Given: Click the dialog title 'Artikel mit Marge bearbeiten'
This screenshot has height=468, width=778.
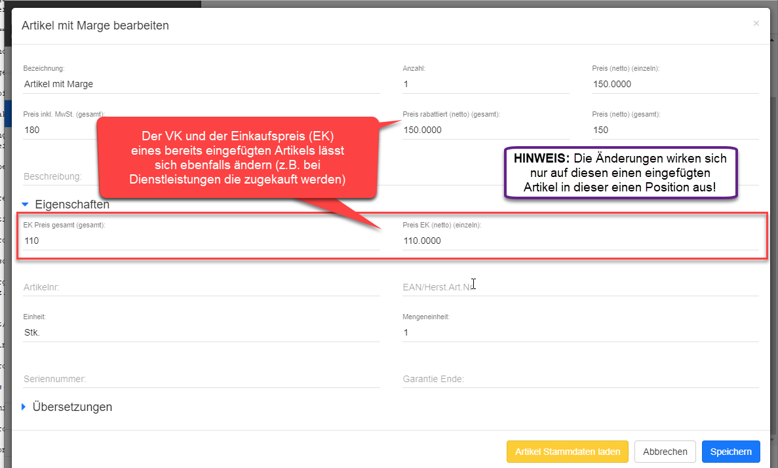Looking at the screenshot, I should (x=95, y=26).
